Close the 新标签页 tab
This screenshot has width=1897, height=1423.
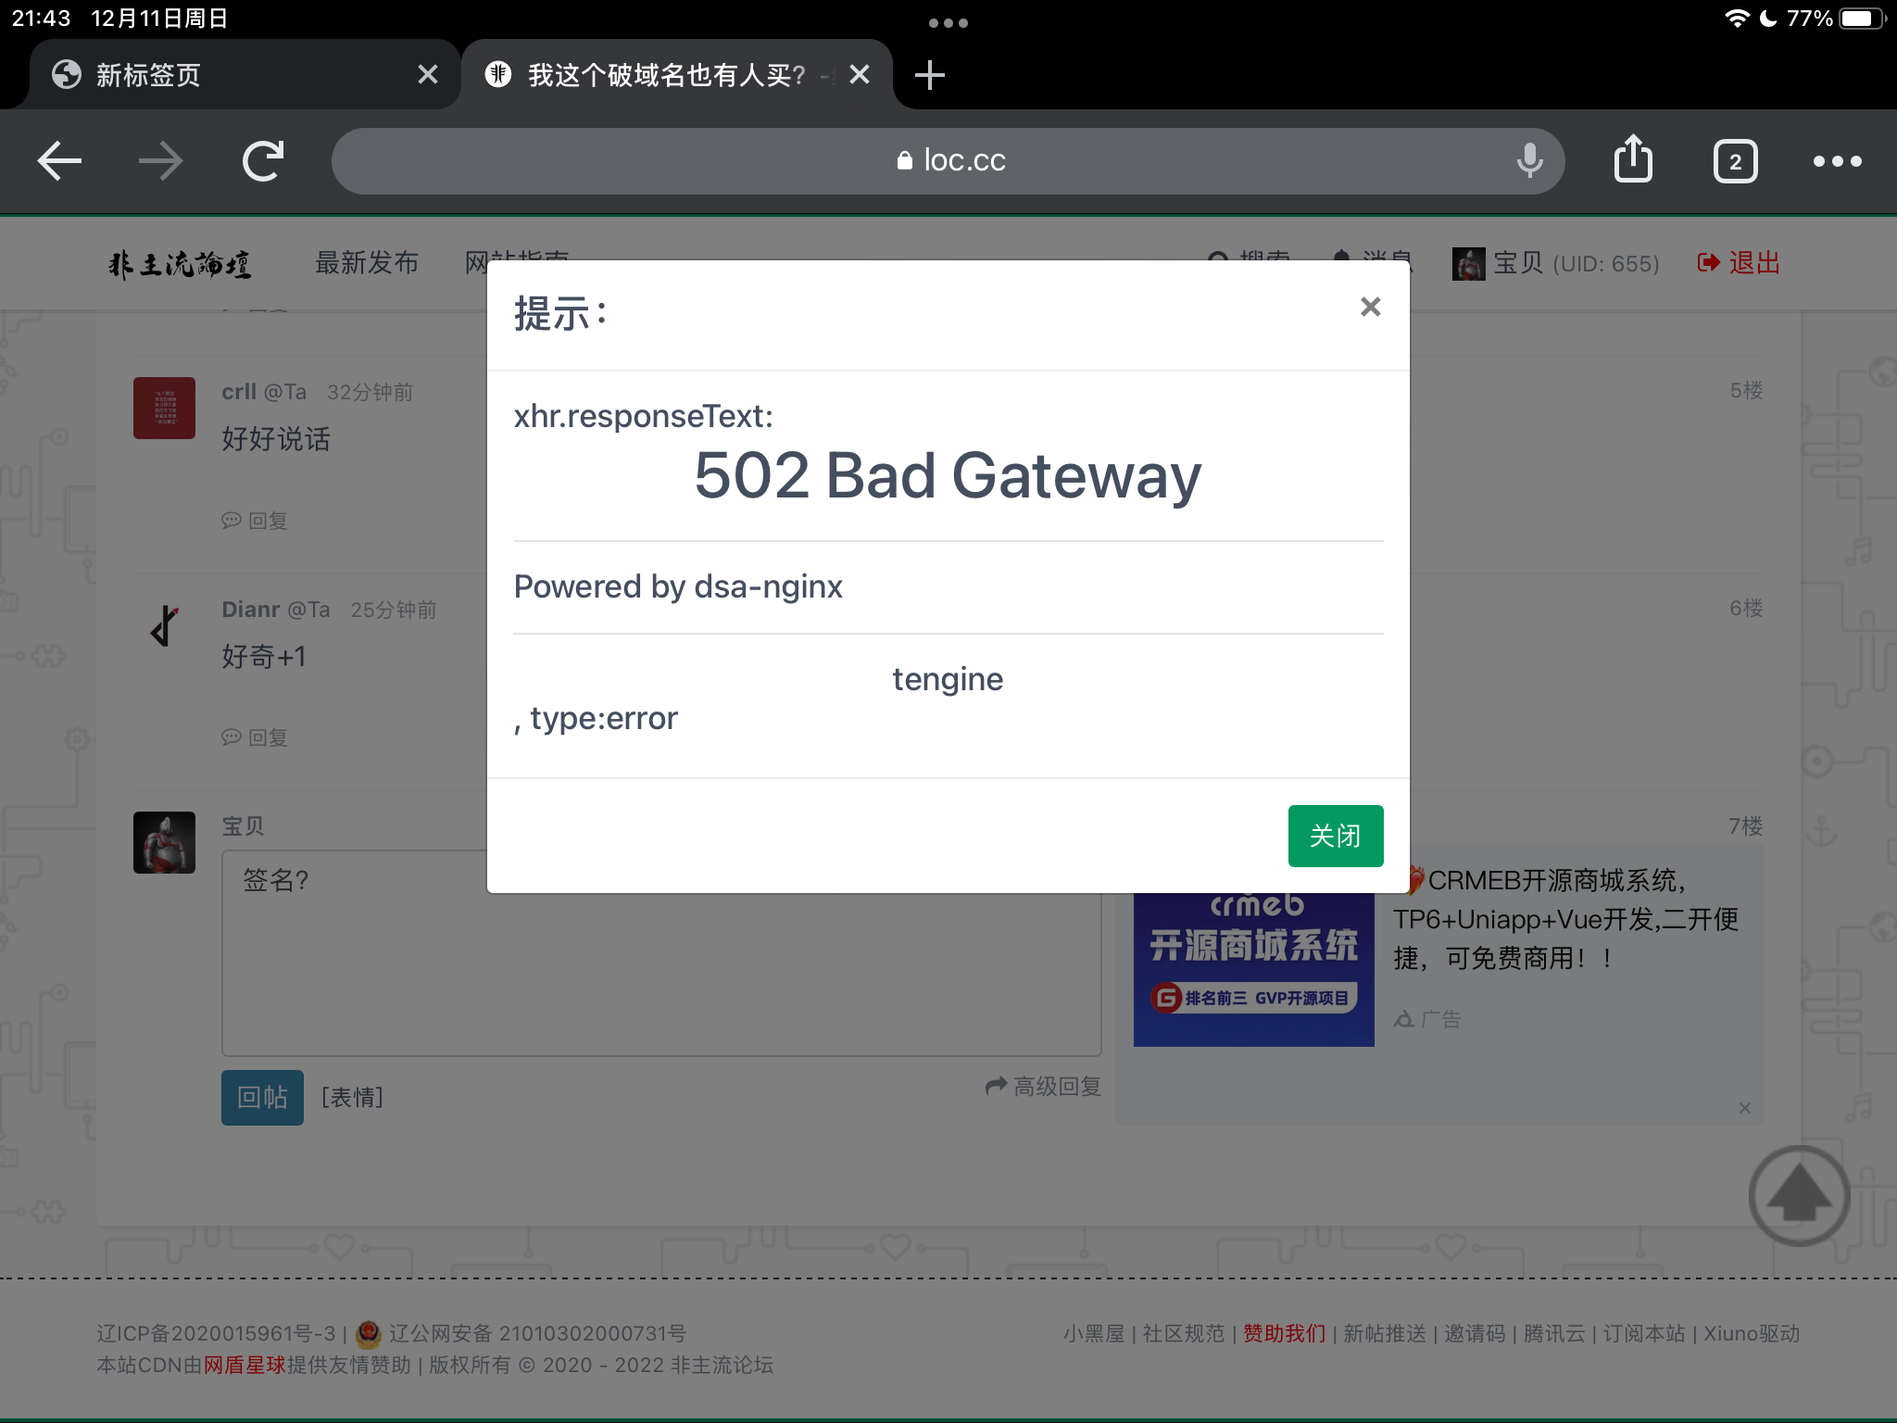[x=427, y=75]
